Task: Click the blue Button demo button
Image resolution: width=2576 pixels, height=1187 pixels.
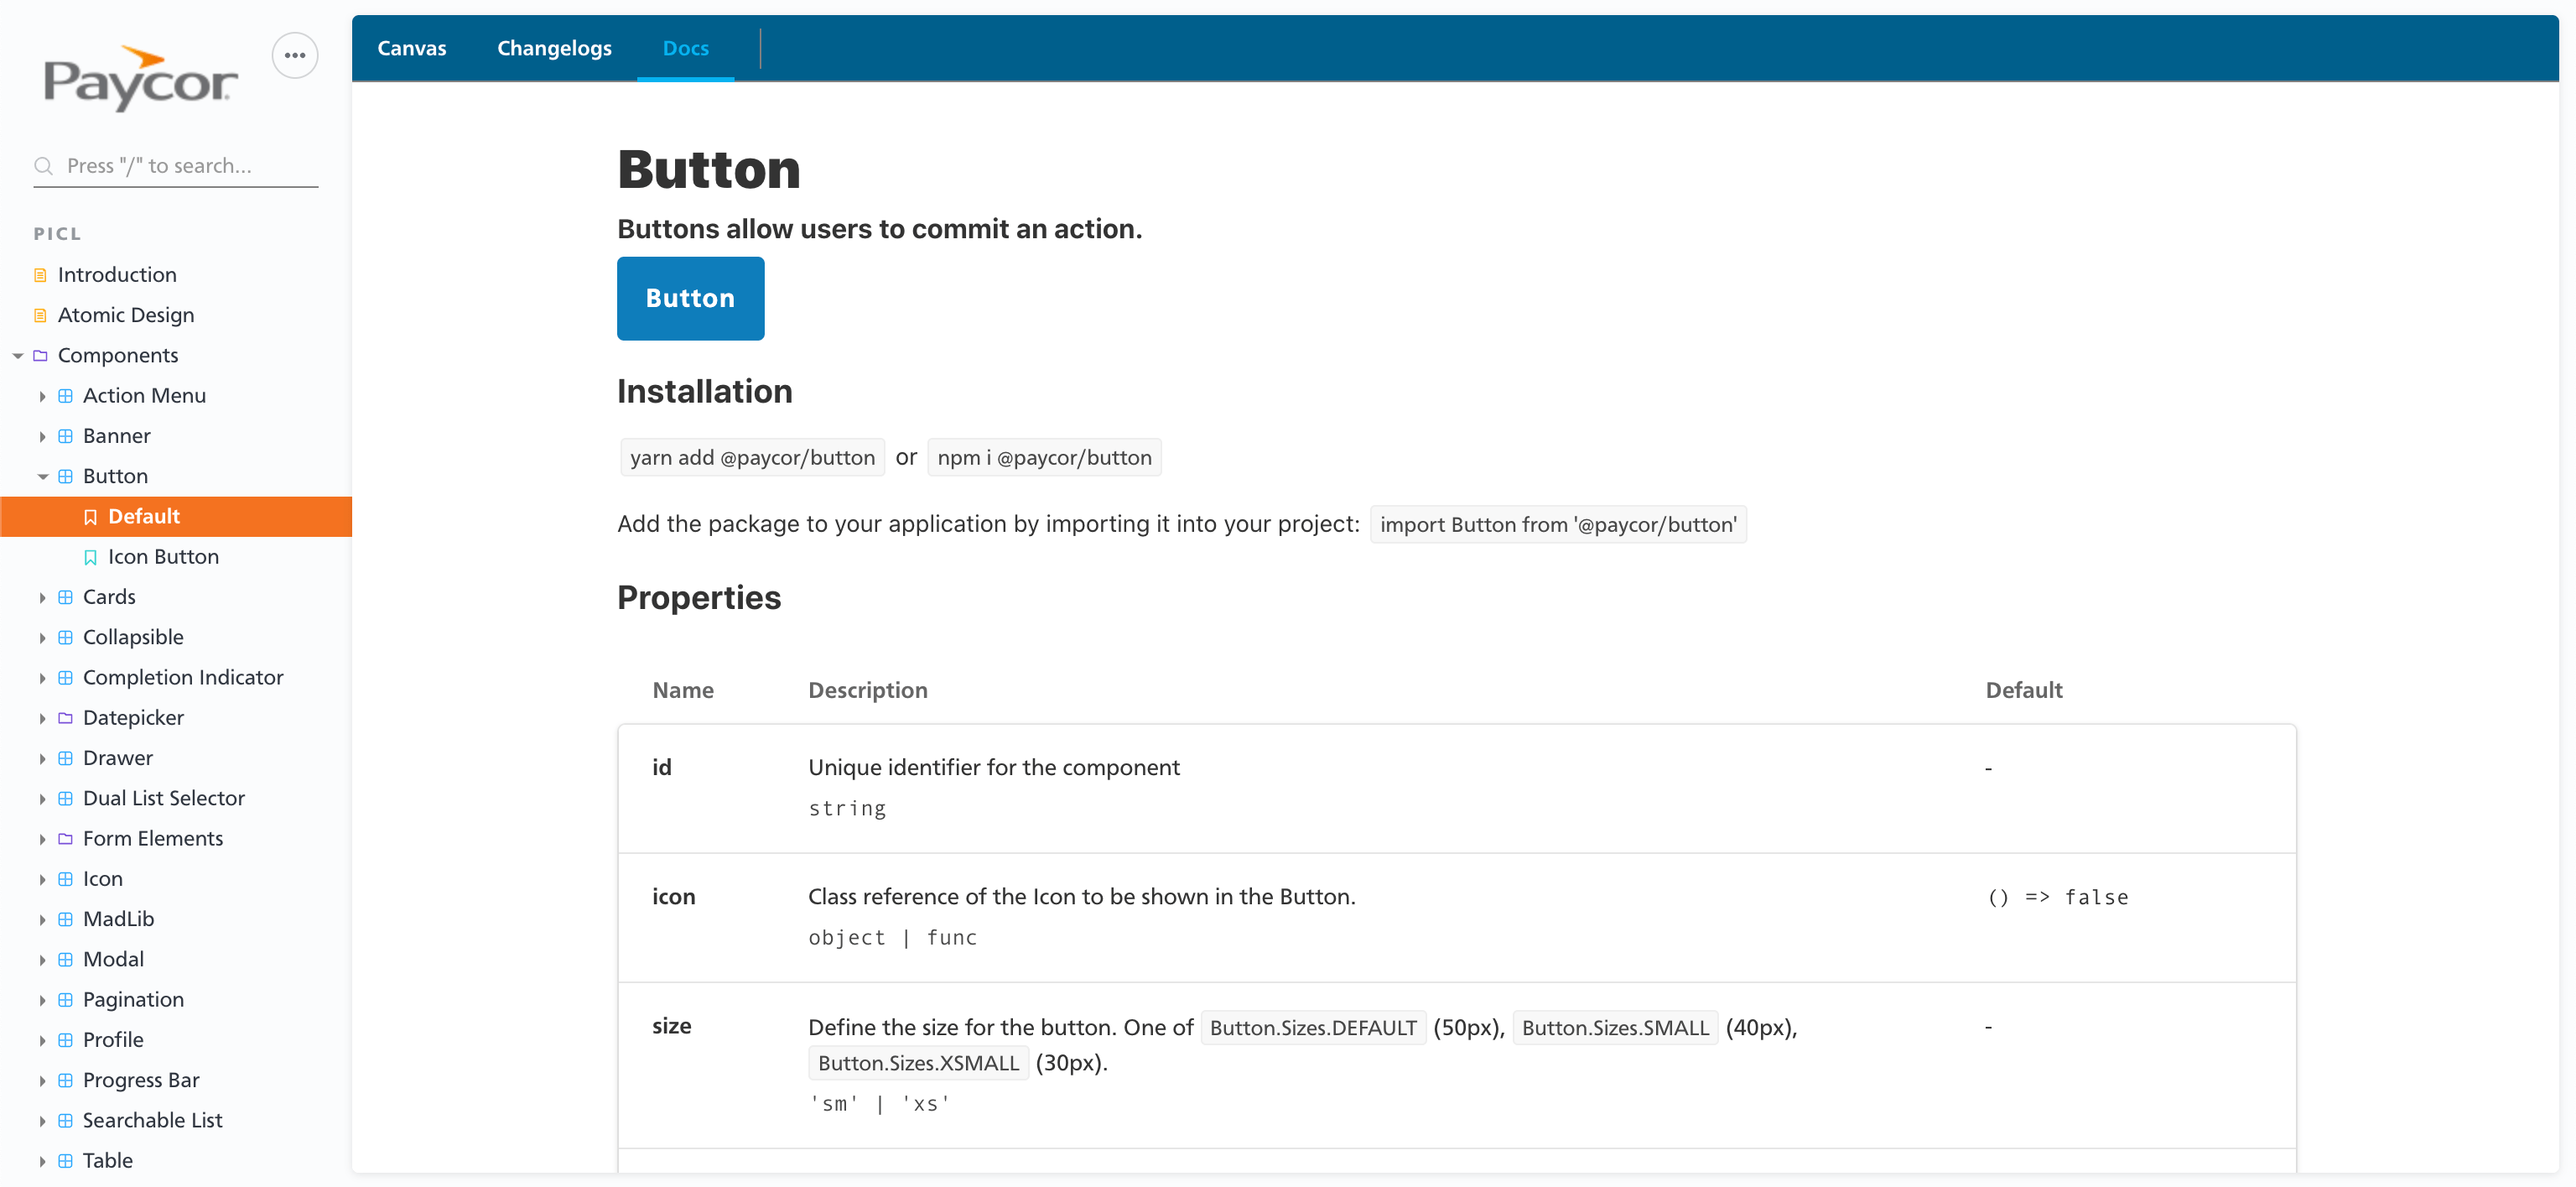Action: point(690,298)
